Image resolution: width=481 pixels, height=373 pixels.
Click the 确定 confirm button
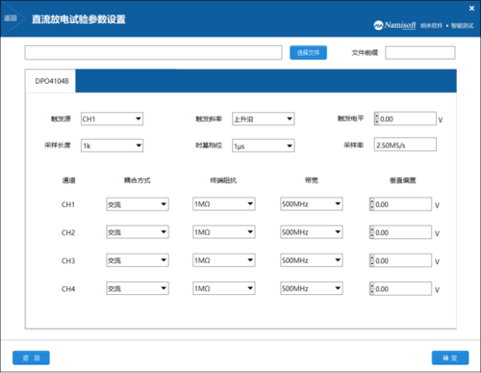click(450, 358)
